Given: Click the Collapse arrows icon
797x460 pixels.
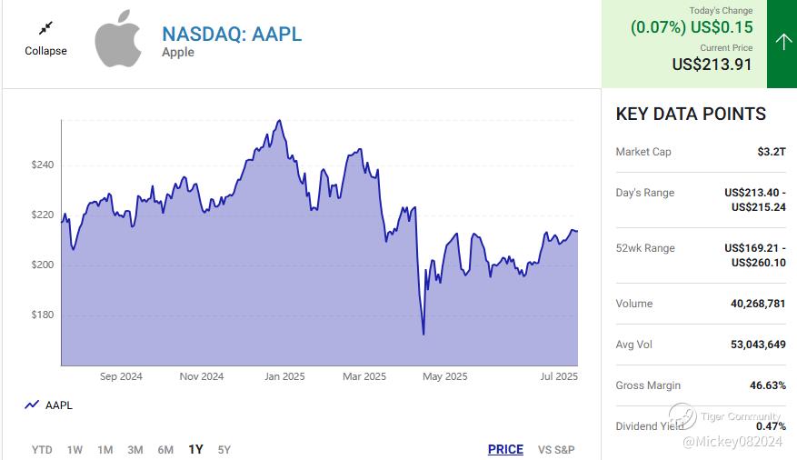Looking at the screenshot, I should [x=45, y=28].
